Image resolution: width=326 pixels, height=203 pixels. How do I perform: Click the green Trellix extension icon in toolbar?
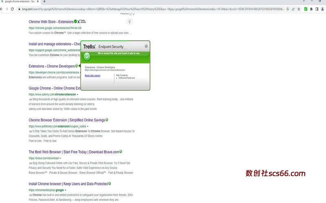tap(305, 9)
